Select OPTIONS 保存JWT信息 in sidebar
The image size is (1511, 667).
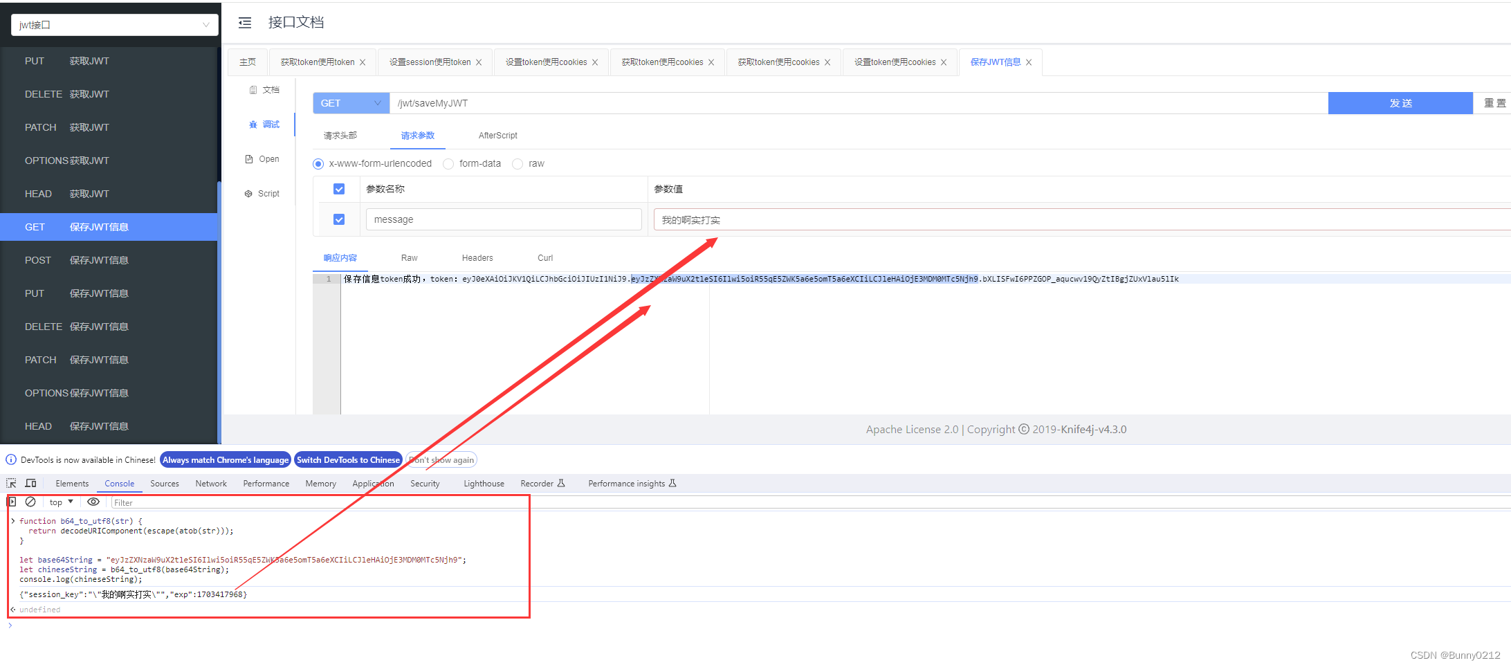(x=109, y=393)
